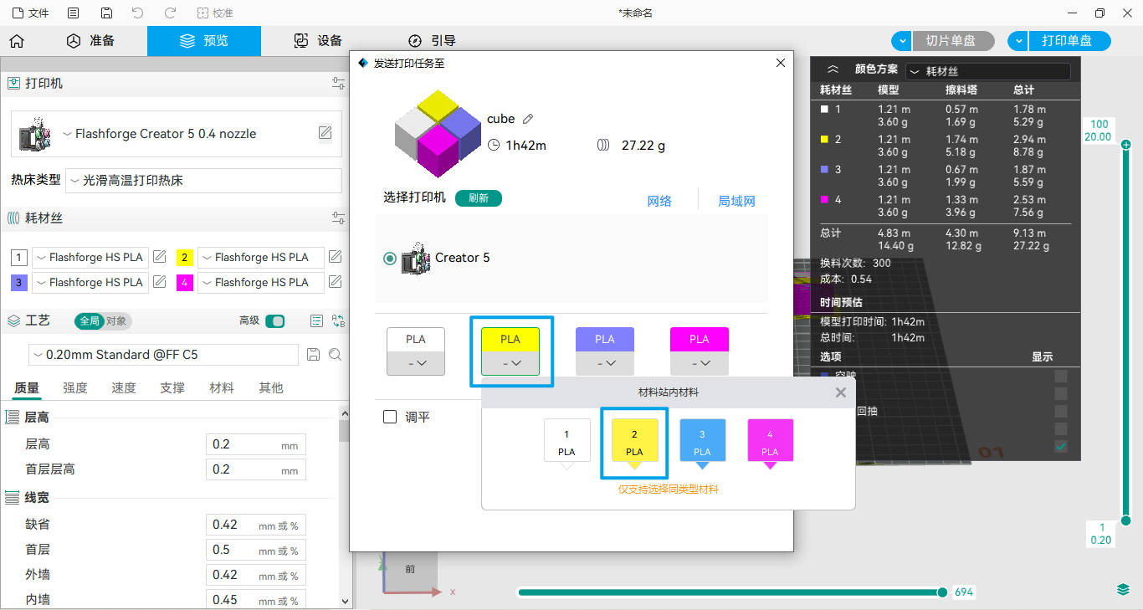Select material station slot 4 magenta PLA
Image resolution: width=1143 pixels, height=610 pixels.
(770, 443)
